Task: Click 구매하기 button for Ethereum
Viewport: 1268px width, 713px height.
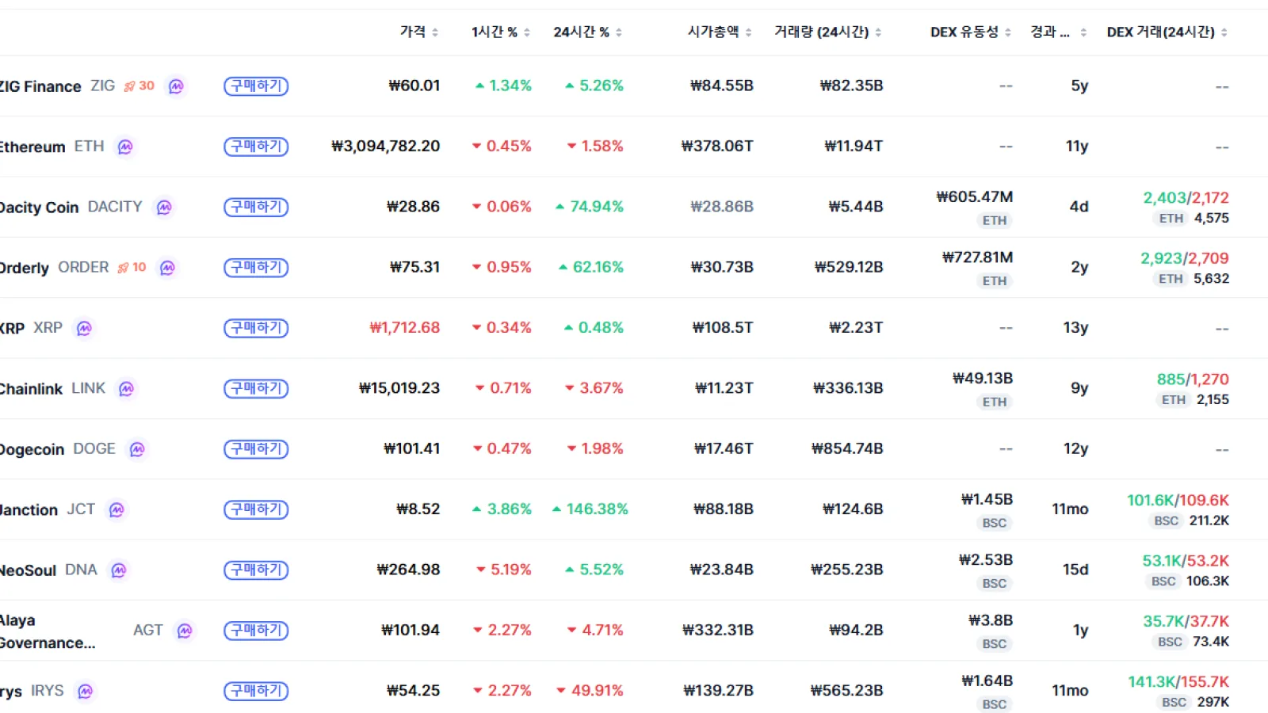Action: point(256,147)
